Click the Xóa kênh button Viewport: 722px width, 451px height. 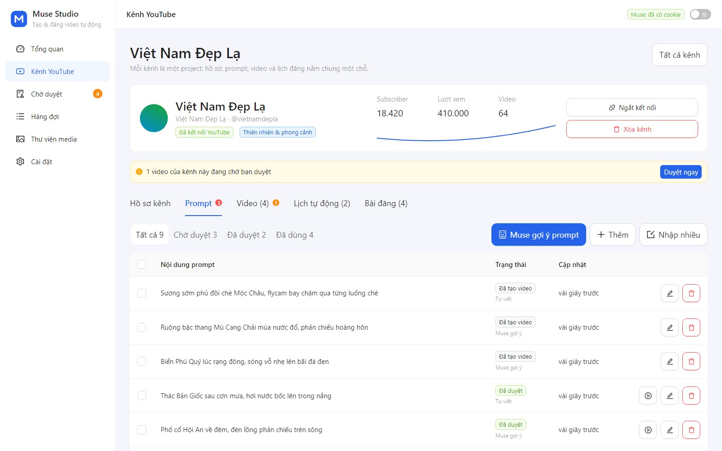click(632, 129)
